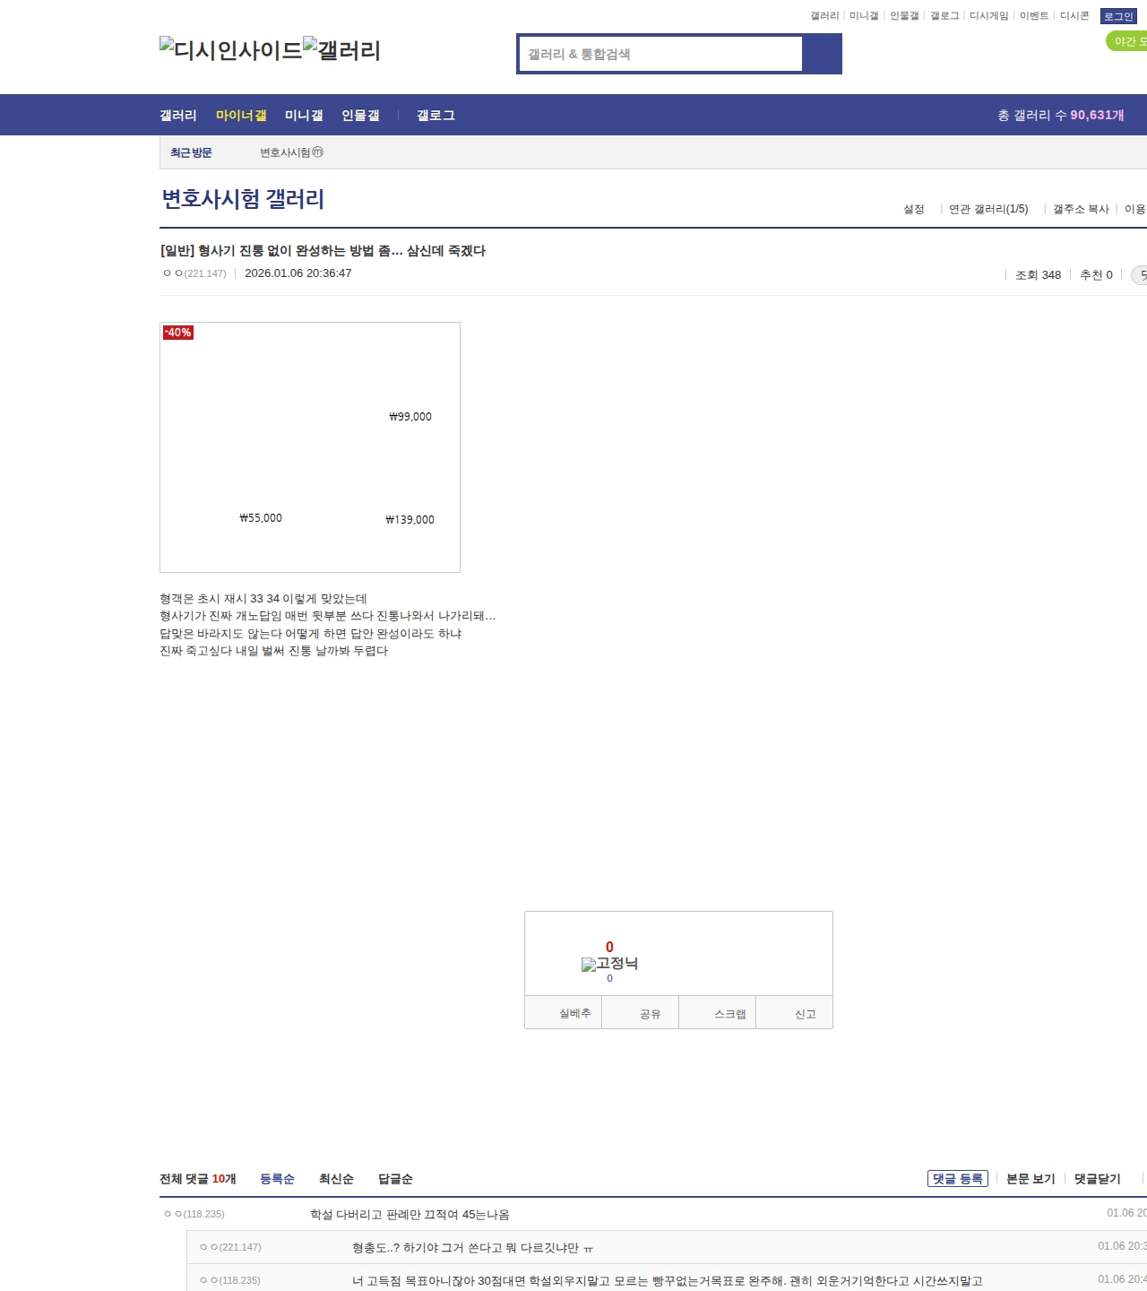Collapse comments with 댓글닫기
The height and width of the screenshot is (1291, 1147).
pyautogui.click(x=1097, y=1179)
